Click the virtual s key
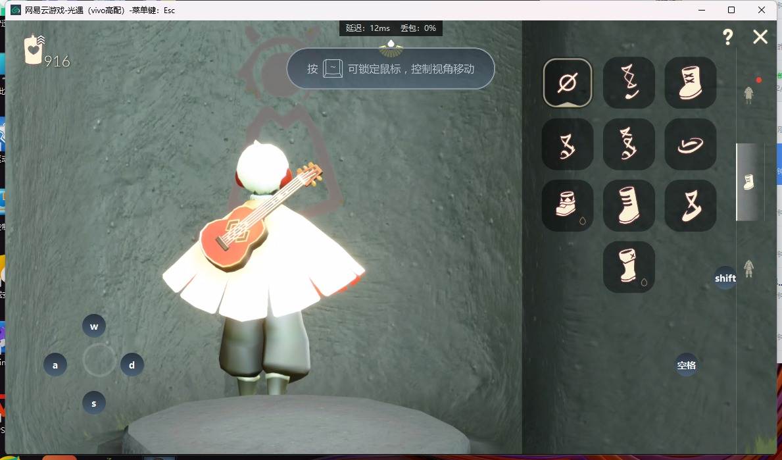 click(x=94, y=403)
